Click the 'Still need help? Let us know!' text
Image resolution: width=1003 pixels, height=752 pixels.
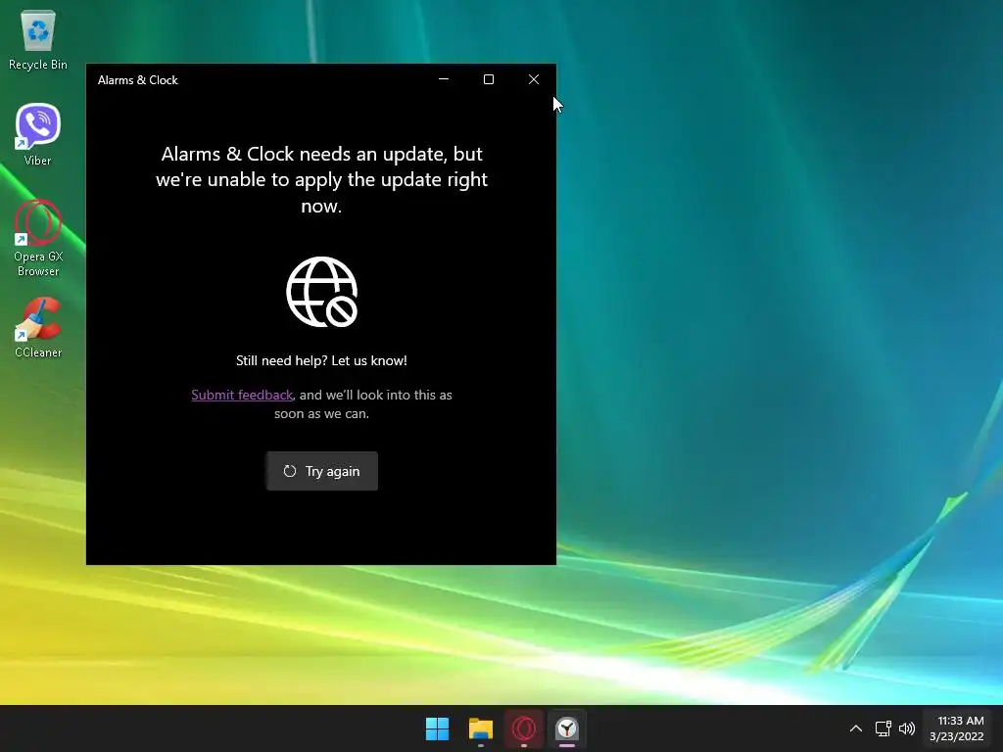point(321,360)
